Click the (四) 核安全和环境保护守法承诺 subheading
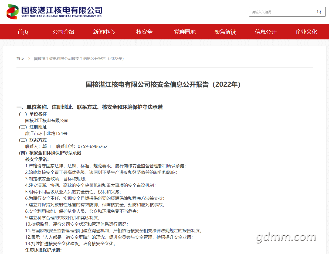 (50, 153)
